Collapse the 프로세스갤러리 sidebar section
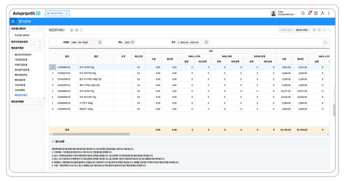345x181 pixels. [x=40, y=29]
